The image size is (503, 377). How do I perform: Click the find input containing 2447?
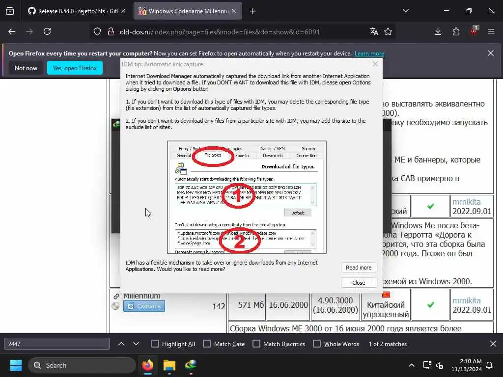coord(57,344)
